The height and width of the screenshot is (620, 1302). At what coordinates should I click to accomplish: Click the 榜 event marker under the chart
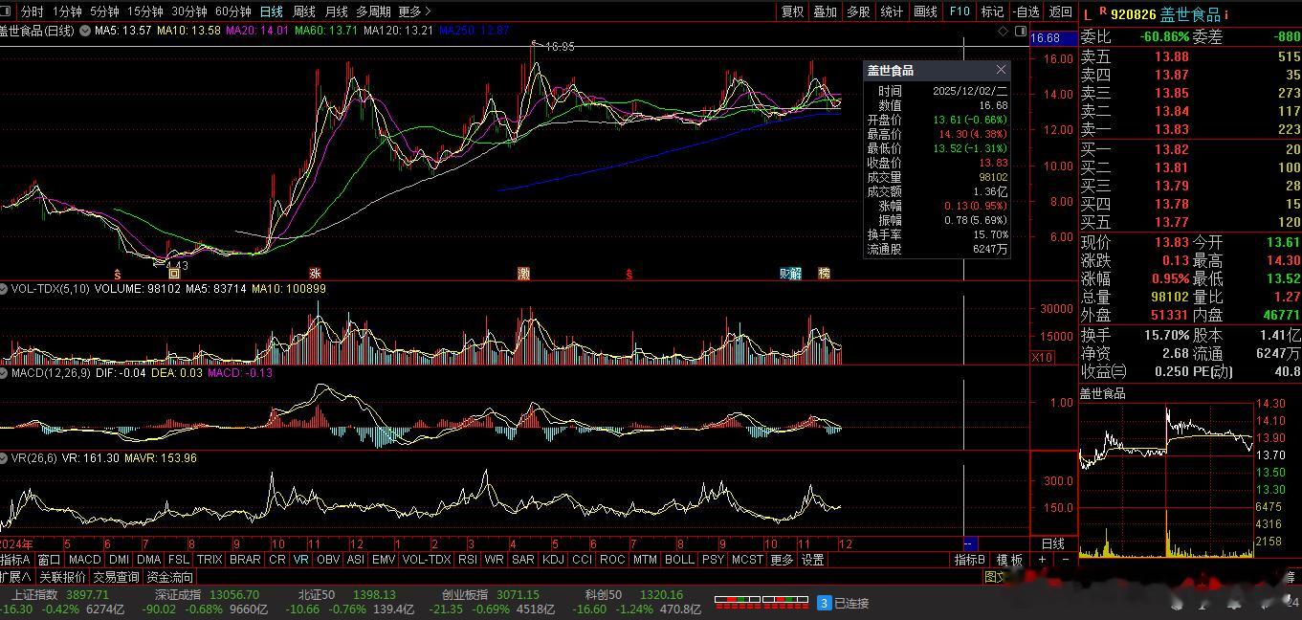tap(824, 274)
